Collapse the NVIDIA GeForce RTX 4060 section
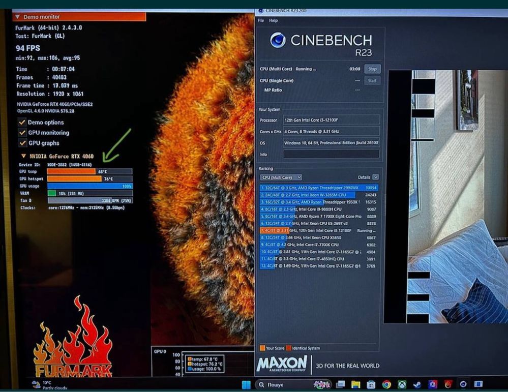The height and width of the screenshot is (392, 508). pos(23,156)
